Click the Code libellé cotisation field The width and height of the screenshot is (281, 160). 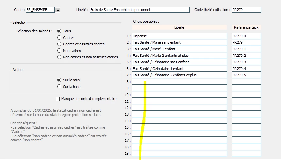tap(246, 10)
